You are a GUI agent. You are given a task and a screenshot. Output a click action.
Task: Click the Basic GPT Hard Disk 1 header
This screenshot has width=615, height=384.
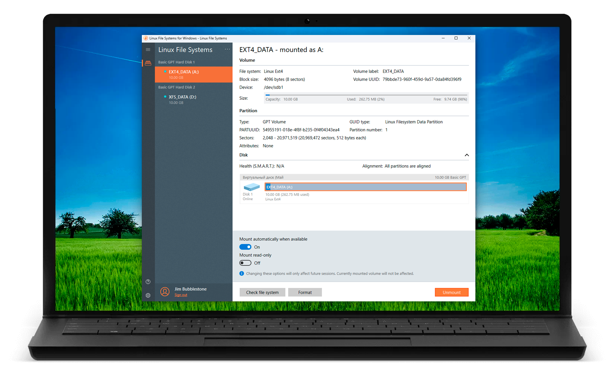[x=176, y=62]
